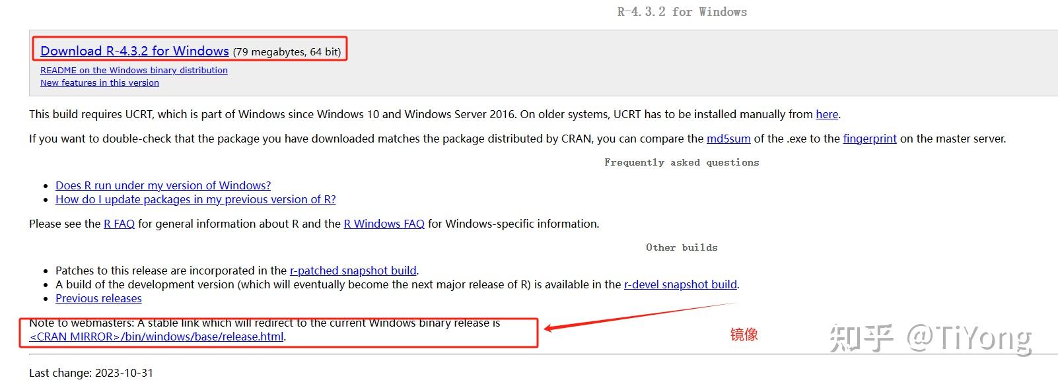The image size is (1058, 386).
Task: Open 'How do I update packages' FAQ link
Action: tap(195, 199)
